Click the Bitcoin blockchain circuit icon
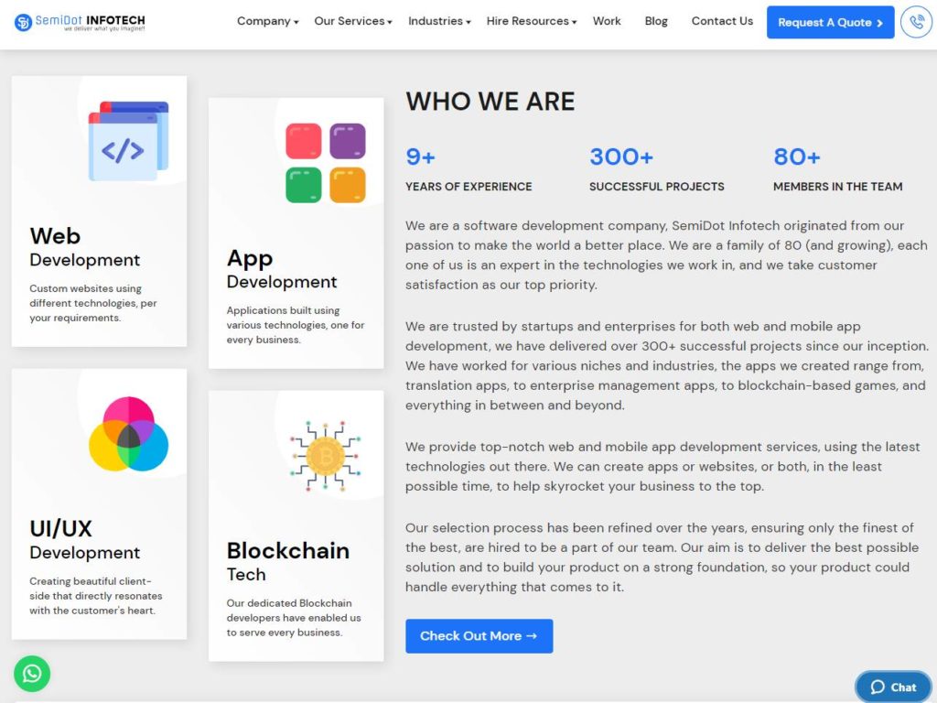The image size is (937, 703). tap(326, 456)
